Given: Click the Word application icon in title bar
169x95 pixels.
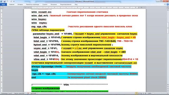Looking at the screenshot, I should pos(1,1).
